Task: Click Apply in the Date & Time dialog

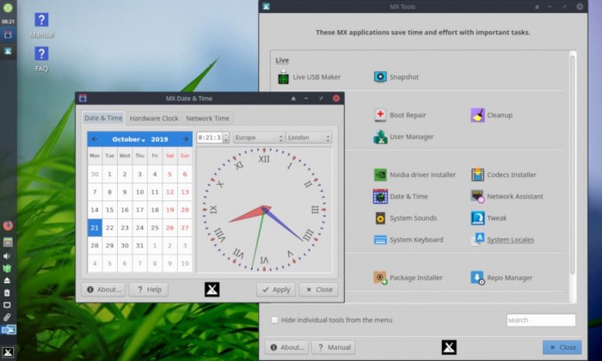Action: pyautogui.click(x=275, y=290)
